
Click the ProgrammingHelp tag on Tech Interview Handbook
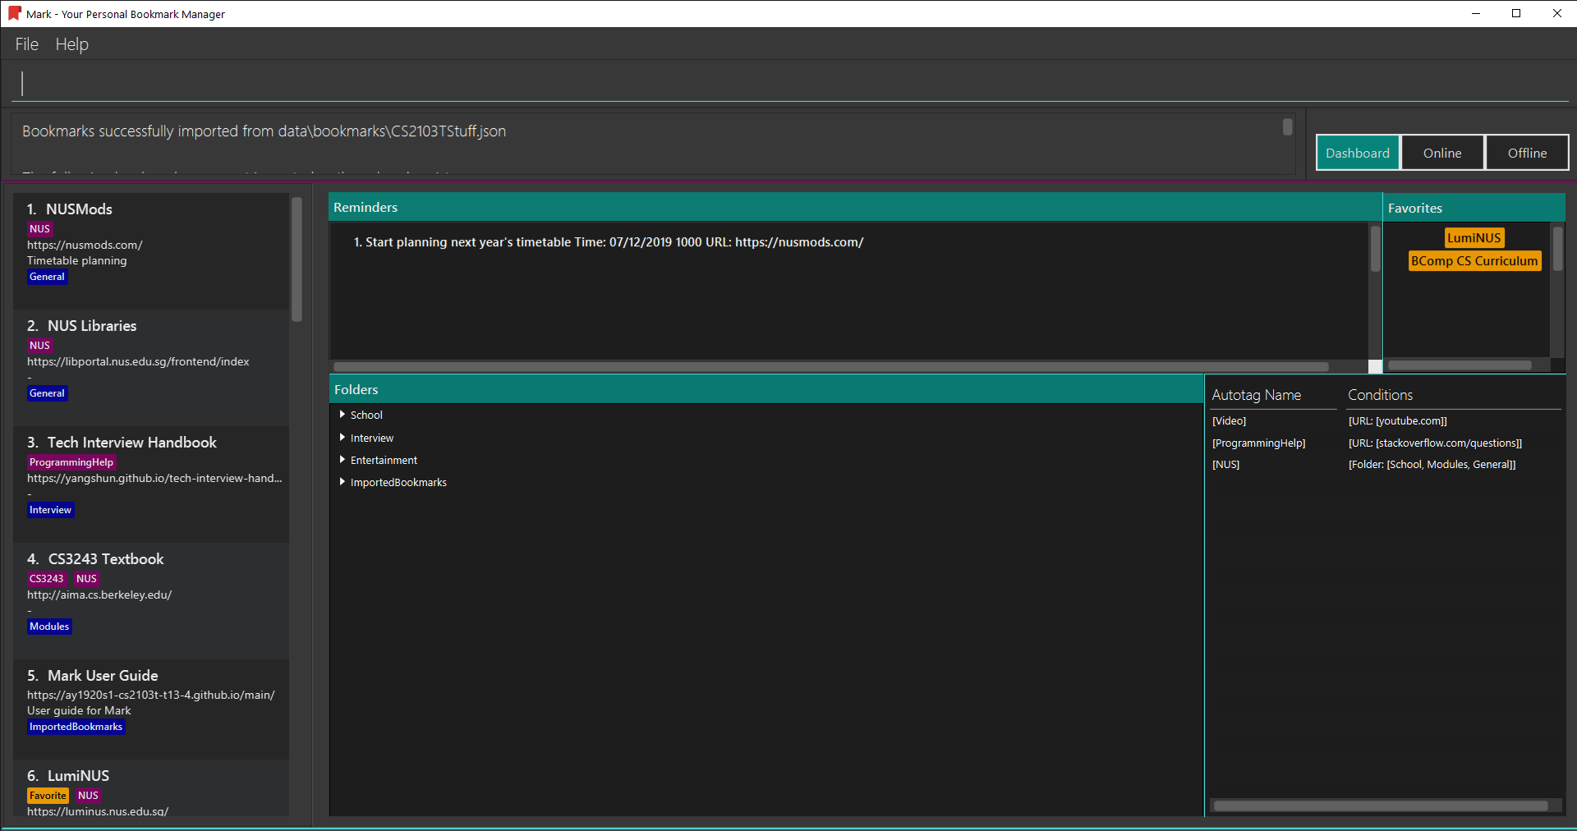(x=71, y=462)
